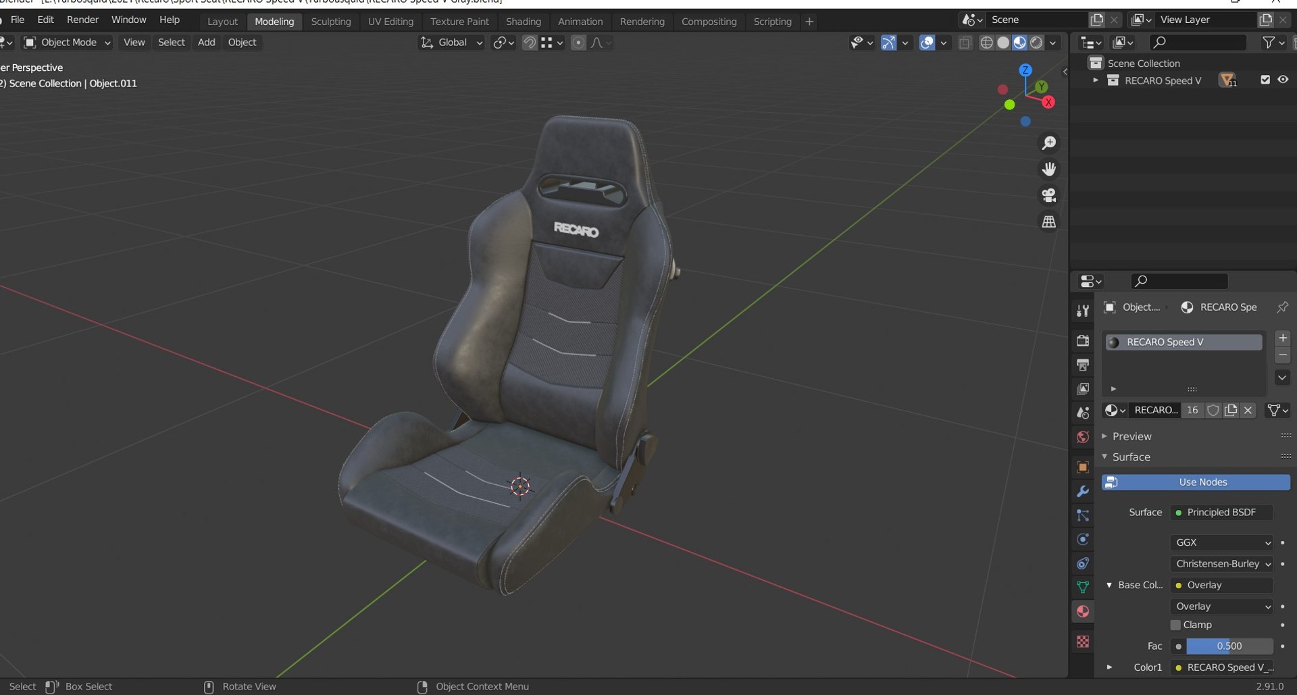The image size is (1297, 695).
Task: Open the Render menu
Action: click(82, 20)
